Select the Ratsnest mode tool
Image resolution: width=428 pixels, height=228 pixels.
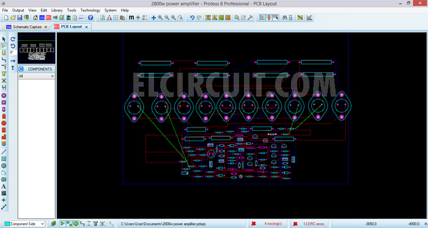(4, 81)
